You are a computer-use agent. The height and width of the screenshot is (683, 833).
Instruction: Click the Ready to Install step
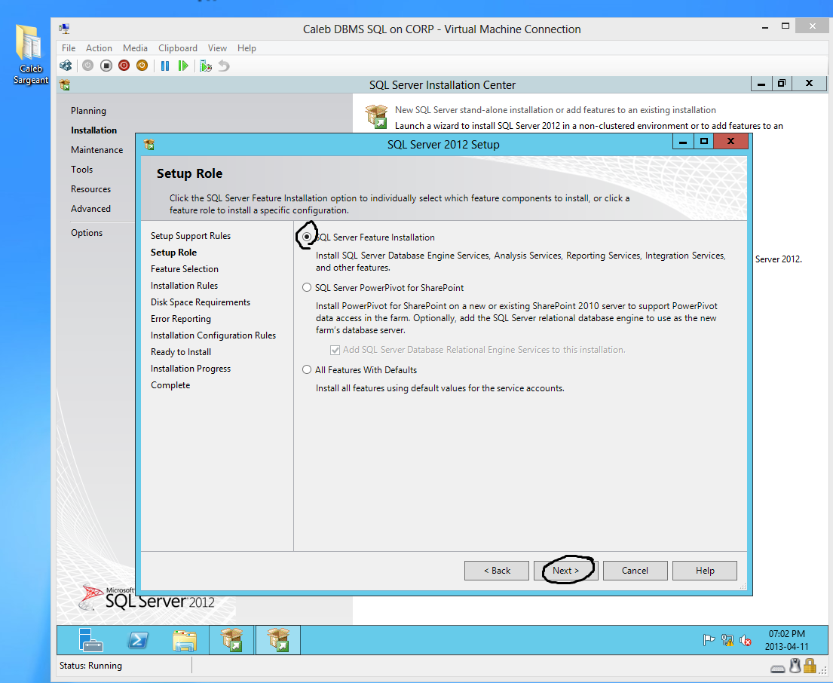(x=181, y=351)
